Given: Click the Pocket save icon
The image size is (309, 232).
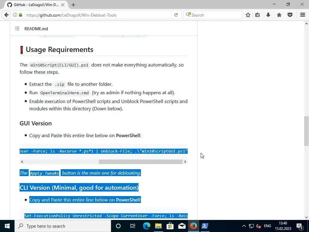Looking at the screenshot, I should pos(290,15).
